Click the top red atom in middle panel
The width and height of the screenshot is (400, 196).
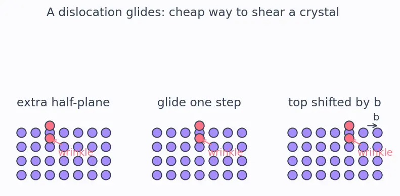tap(199, 125)
